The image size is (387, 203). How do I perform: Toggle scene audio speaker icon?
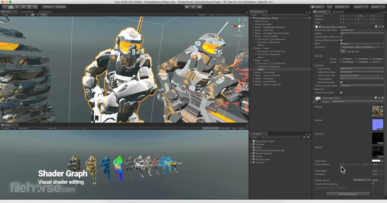point(38,14)
